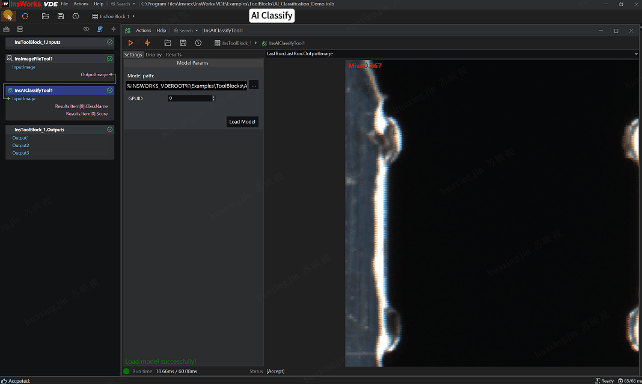This screenshot has height=384, width=642.
Task: Switch to the Display tab
Action: pos(153,55)
